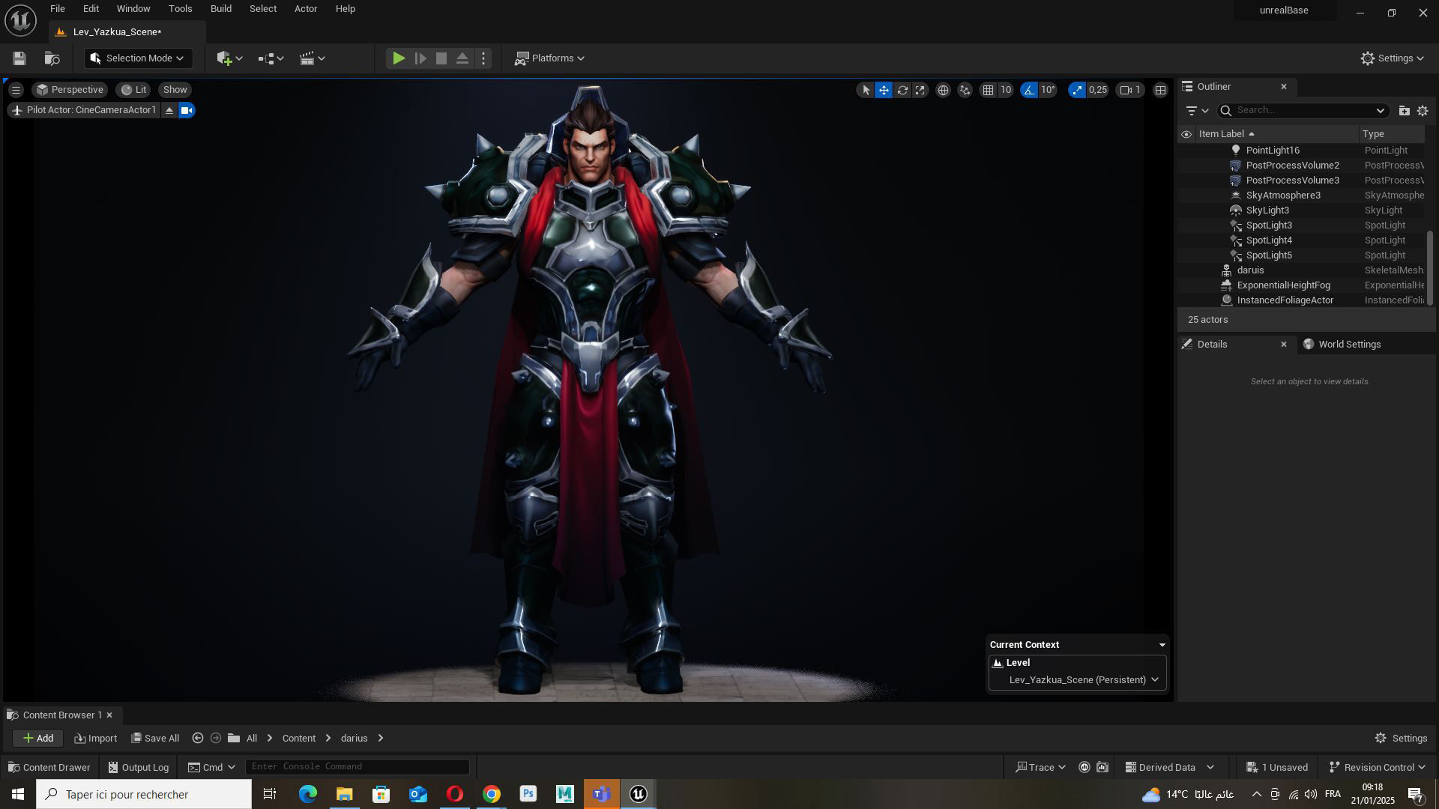Image resolution: width=1439 pixels, height=809 pixels.
Task: Open Unreal Engine in Windows taskbar
Action: (x=639, y=794)
